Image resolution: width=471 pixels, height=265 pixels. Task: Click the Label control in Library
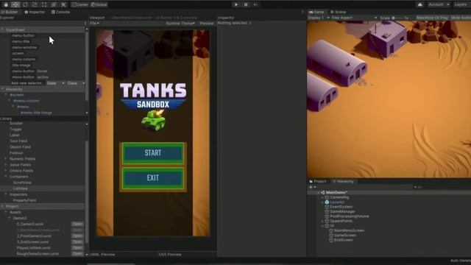[x=15, y=135]
